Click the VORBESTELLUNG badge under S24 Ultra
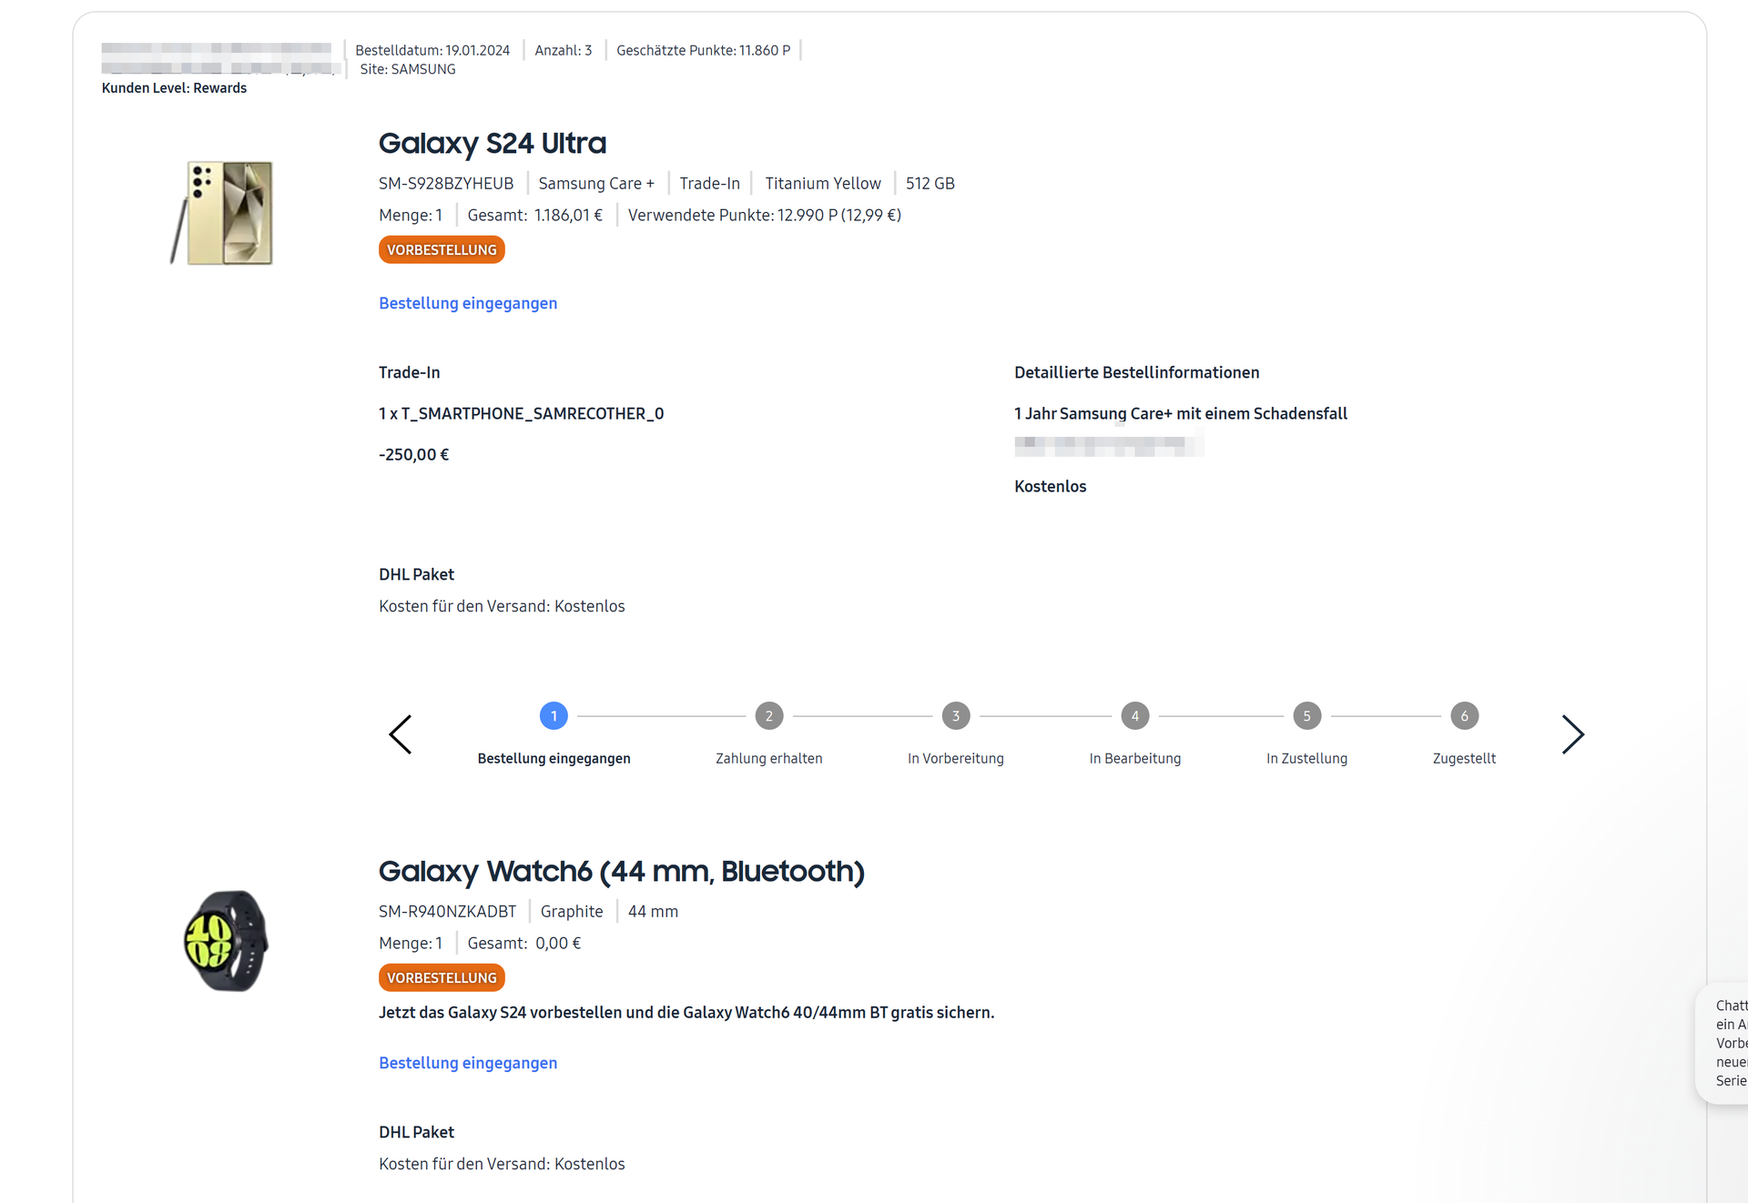 click(442, 250)
